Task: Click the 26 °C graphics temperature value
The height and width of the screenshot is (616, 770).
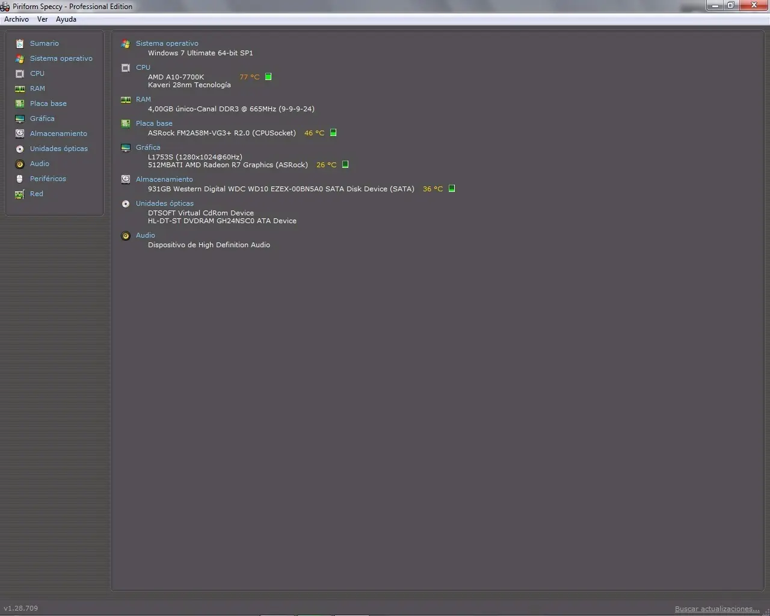Action: [326, 165]
